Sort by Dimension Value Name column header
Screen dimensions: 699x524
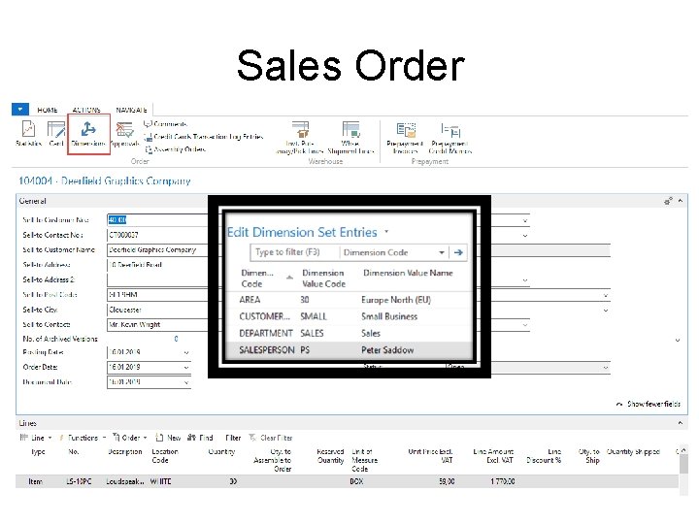click(408, 273)
